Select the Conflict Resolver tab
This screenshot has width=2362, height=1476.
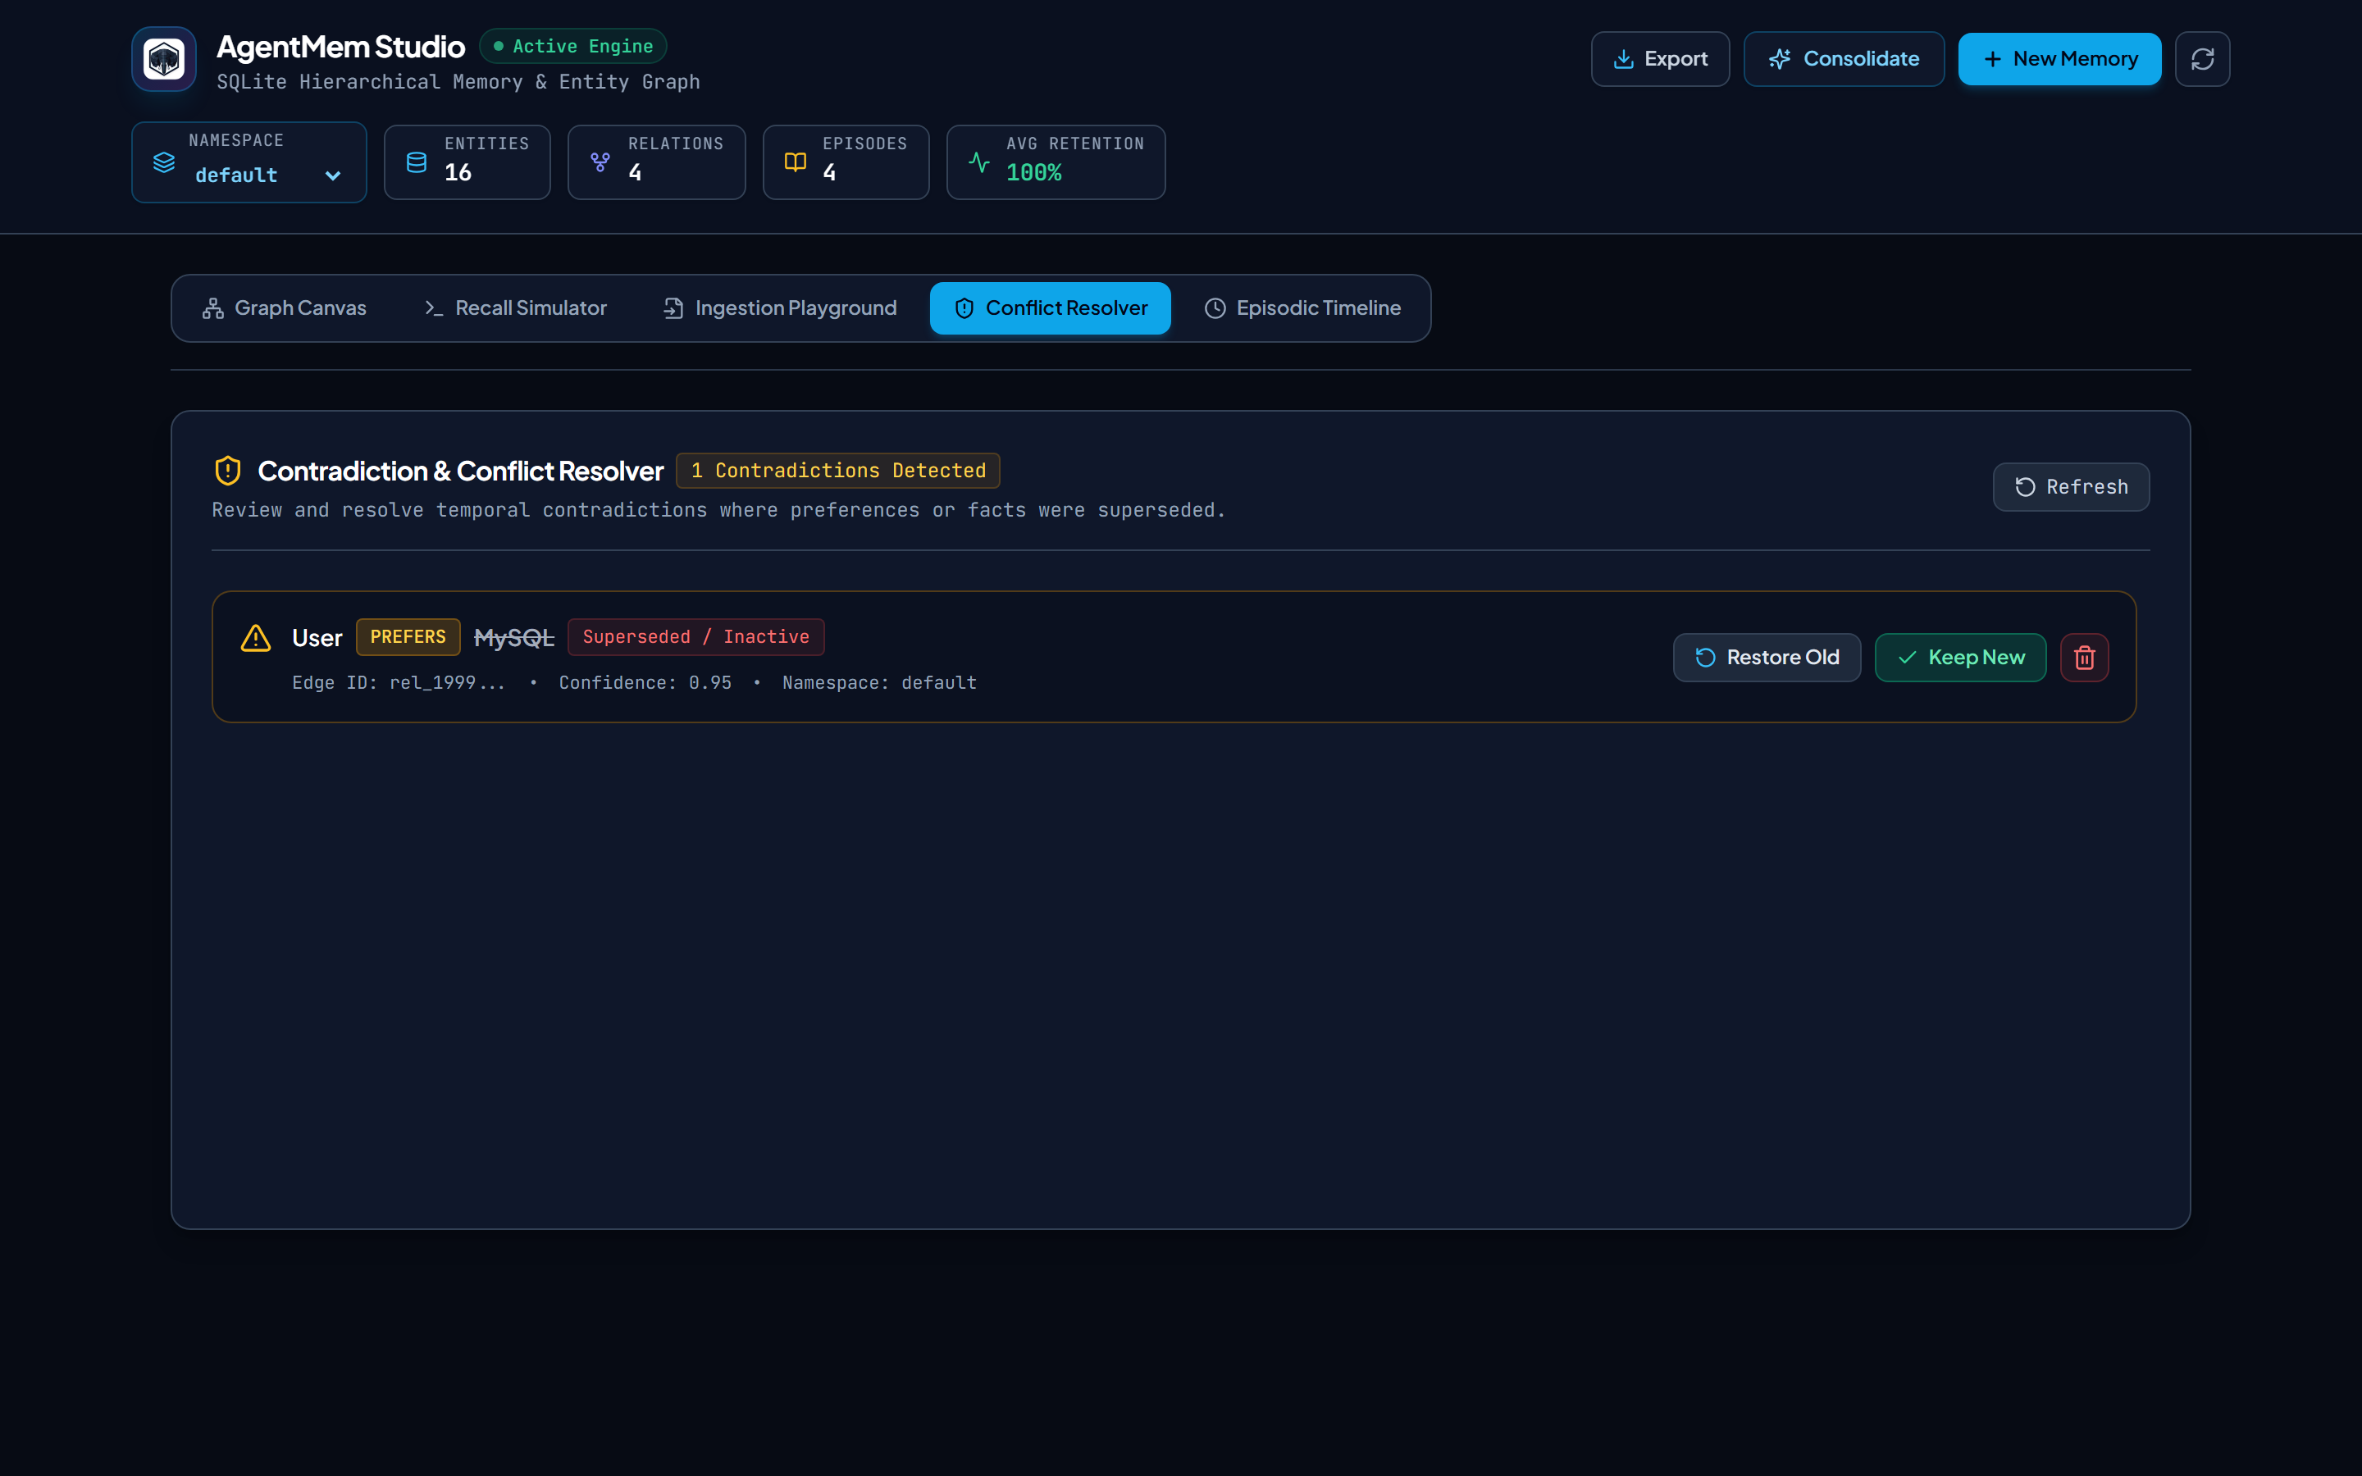click(x=1051, y=307)
